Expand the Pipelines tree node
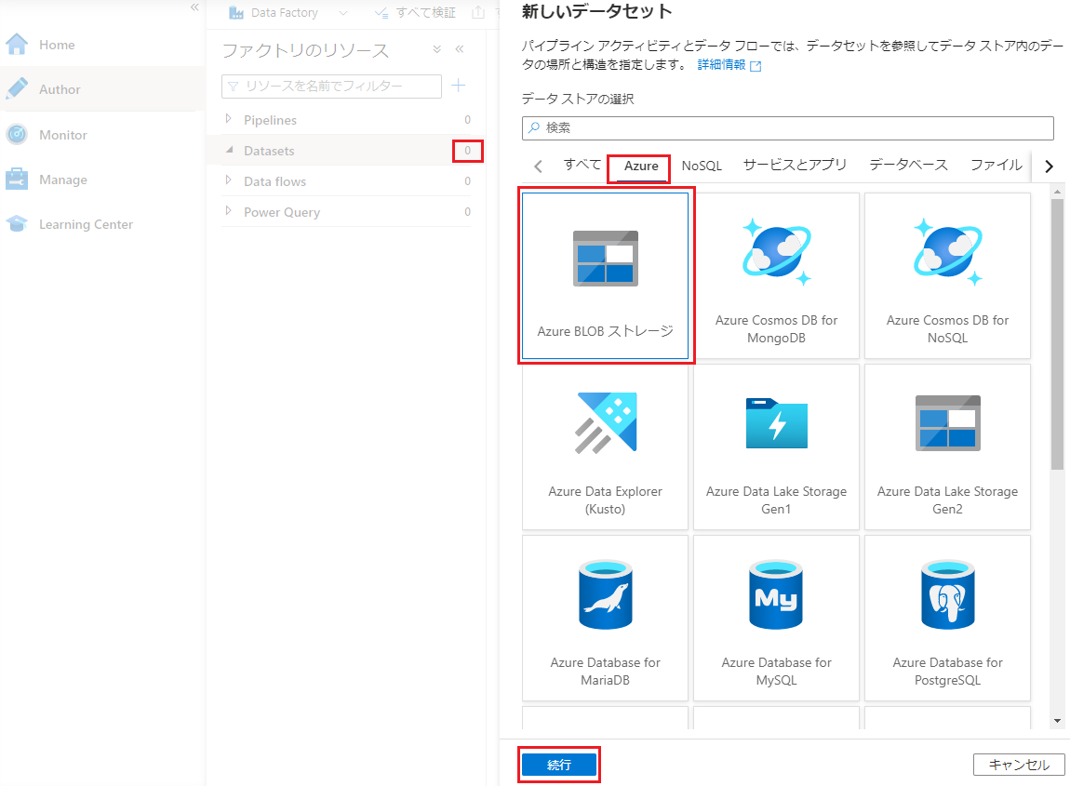Screen dimensions: 1070x786 tap(229, 119)
